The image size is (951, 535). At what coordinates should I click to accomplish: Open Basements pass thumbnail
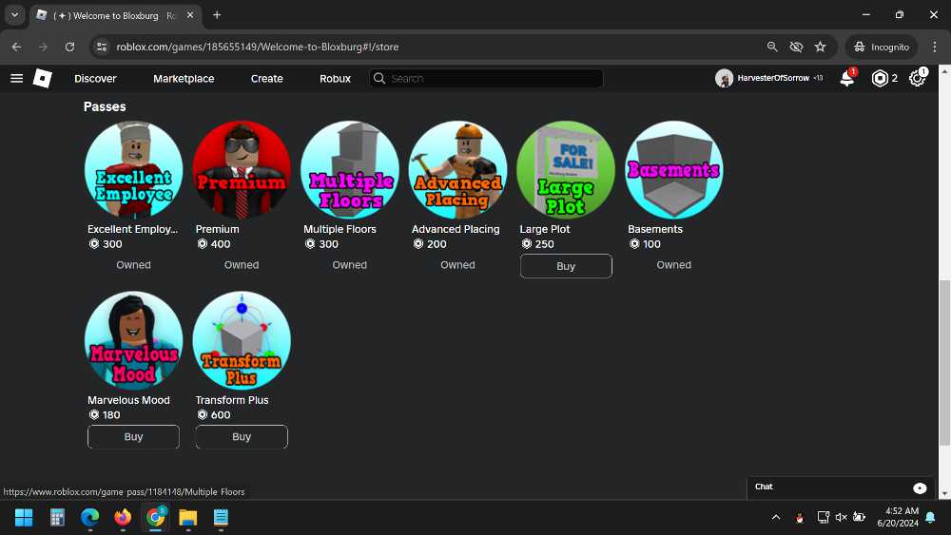(674, 170)
